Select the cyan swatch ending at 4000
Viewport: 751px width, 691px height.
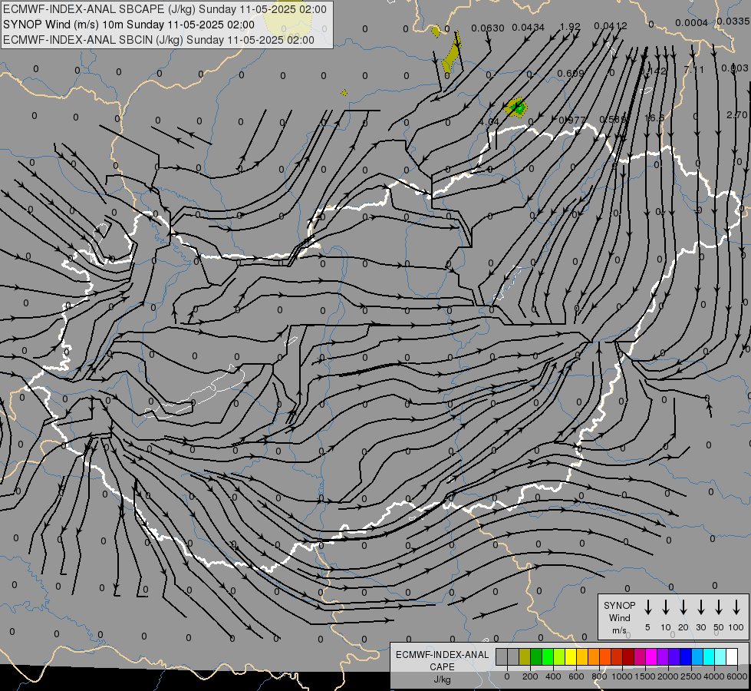708,656
